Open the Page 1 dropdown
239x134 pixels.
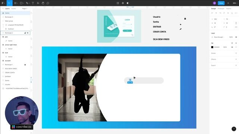click(x=25, y=9)
